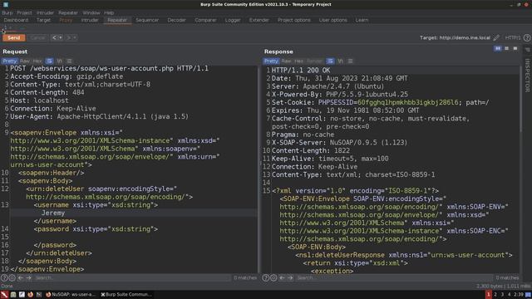Switch to top-bottom split layout icon
532x299 pixels.
[507, 49]
